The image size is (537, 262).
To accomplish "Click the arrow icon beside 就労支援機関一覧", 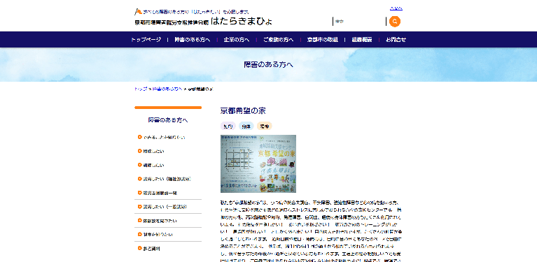I will pyautogui.click(x=140, y=193).
